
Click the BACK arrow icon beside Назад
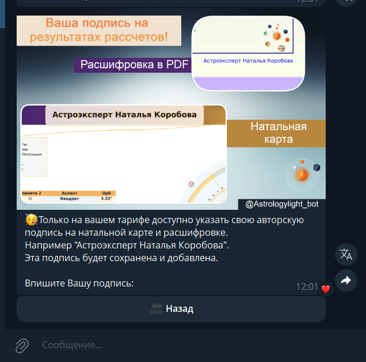[x=157, y=309]
